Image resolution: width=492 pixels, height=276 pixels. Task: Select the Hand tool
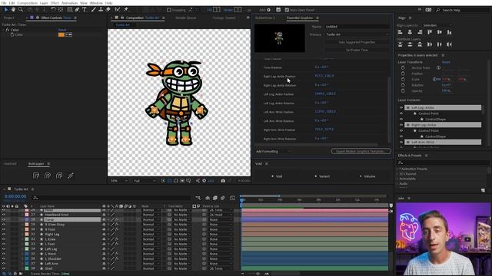[x=13, y=10]
